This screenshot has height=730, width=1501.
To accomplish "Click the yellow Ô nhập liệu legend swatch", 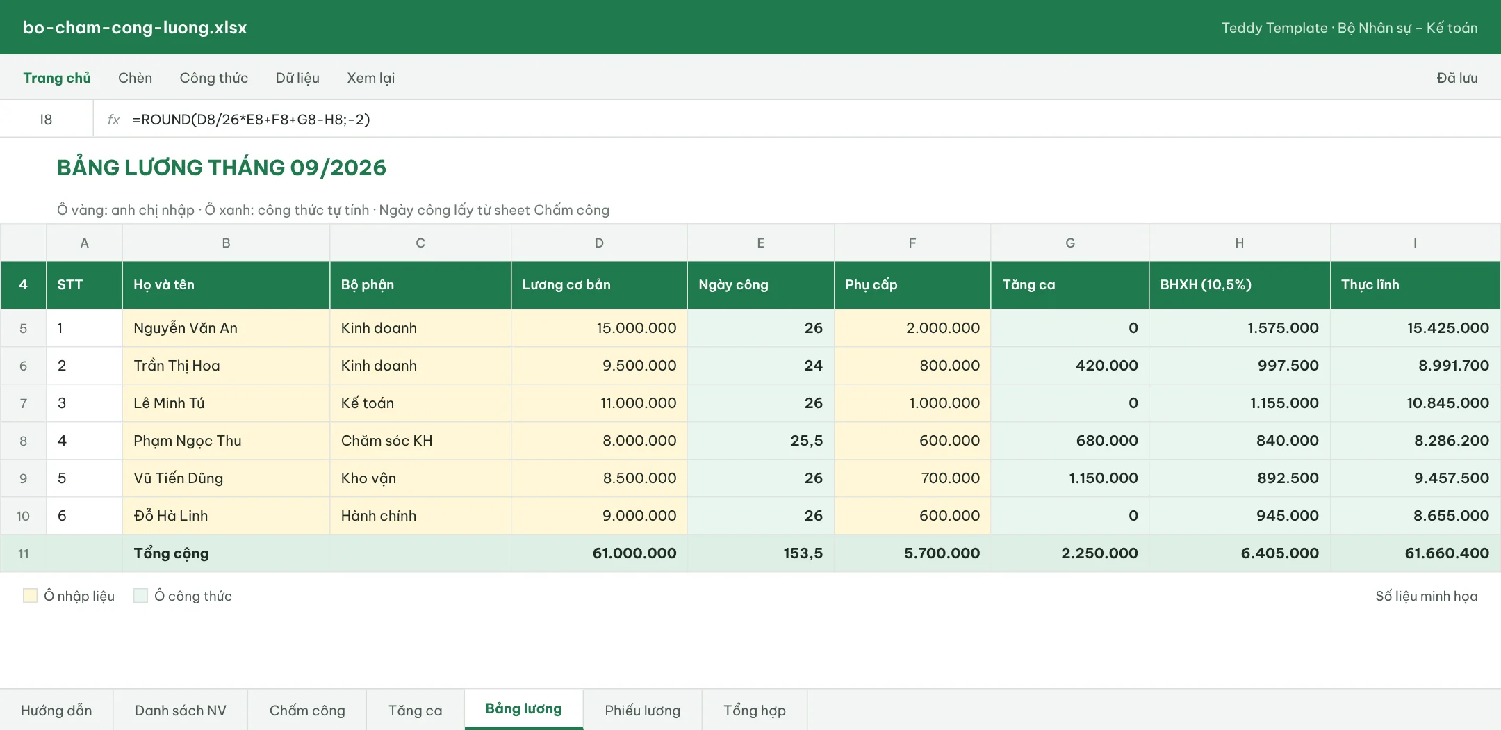I will coord(30,595).
